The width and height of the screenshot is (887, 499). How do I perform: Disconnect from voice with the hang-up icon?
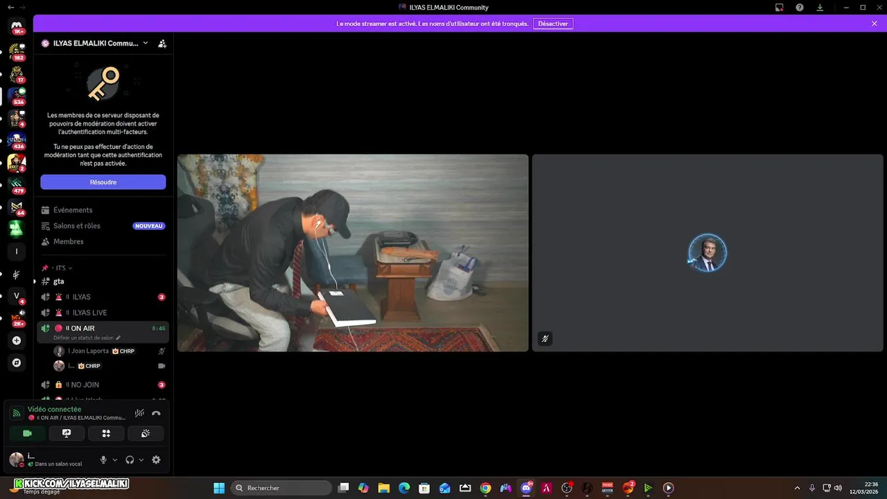pos(156,413)
